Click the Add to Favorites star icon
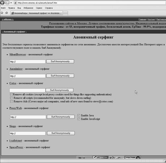The width and height of the screenshot is (166, 163). point(7,13)
